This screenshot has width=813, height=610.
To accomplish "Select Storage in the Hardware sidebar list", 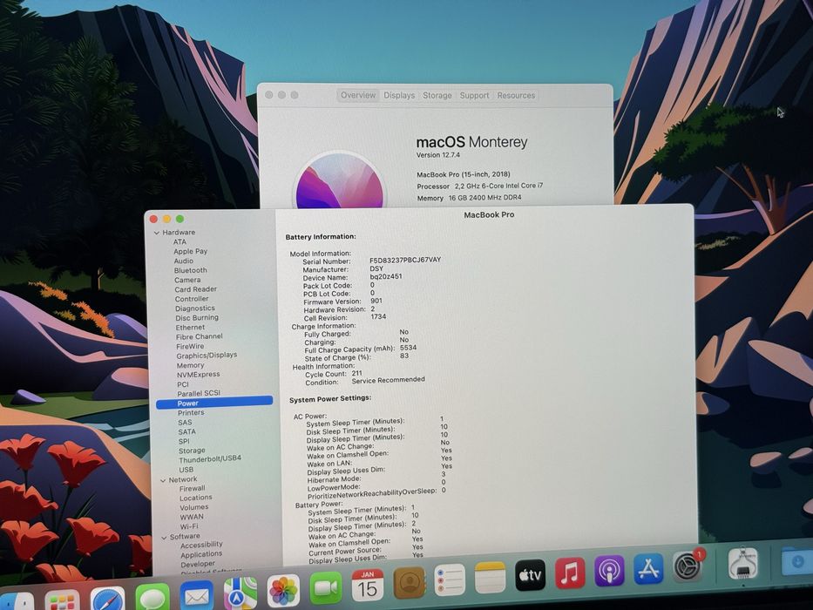I will click(x=192, y=451).
